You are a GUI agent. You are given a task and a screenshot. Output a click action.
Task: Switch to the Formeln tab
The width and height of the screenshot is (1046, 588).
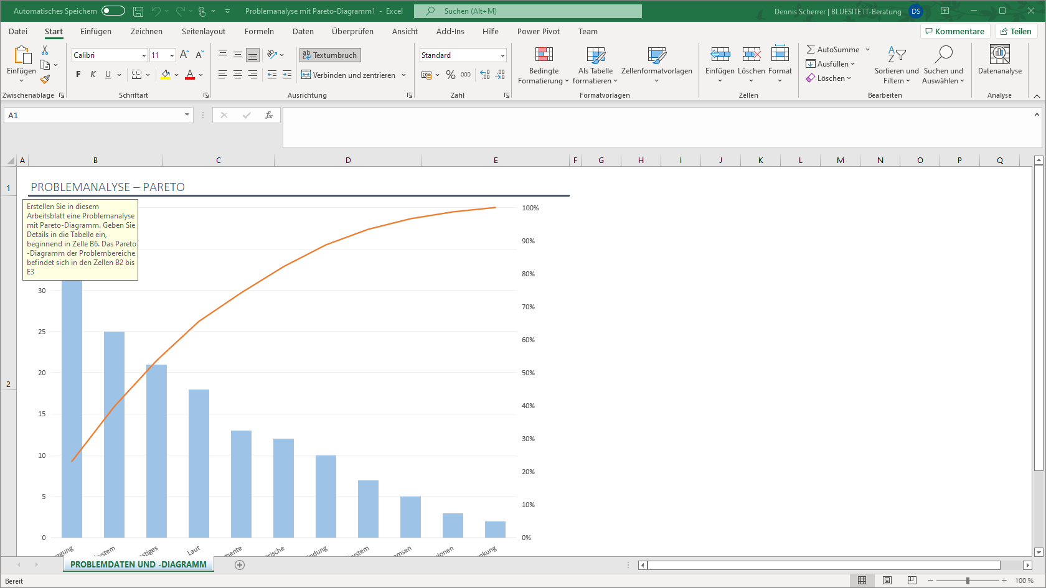pyautogui.click(x=259, y=32)
